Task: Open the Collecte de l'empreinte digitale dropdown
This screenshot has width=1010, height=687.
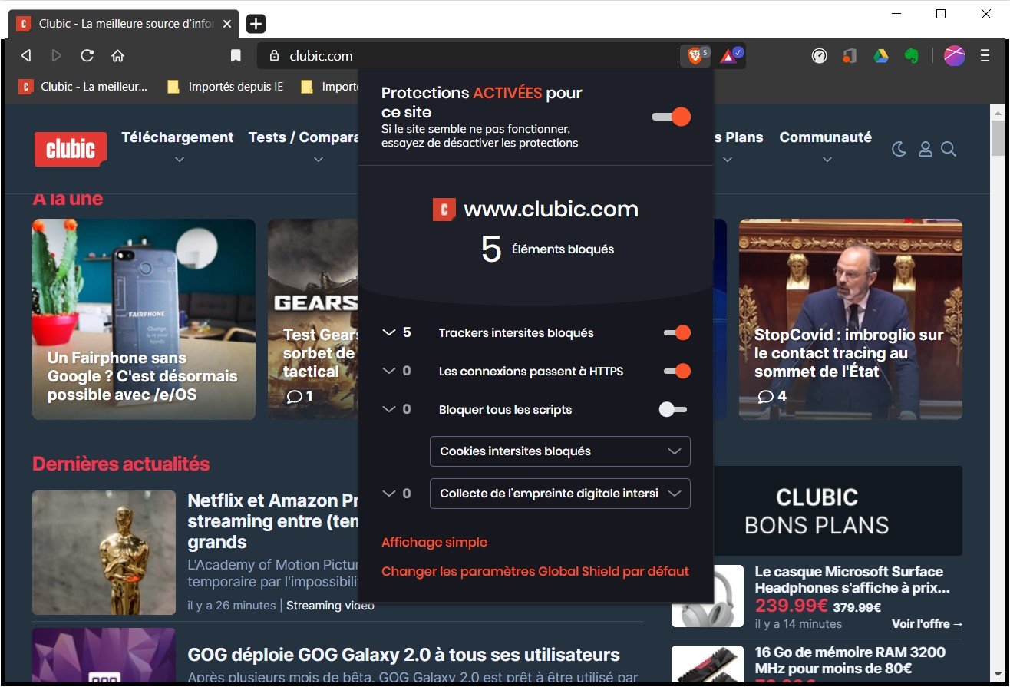Action: pos(559,493)
